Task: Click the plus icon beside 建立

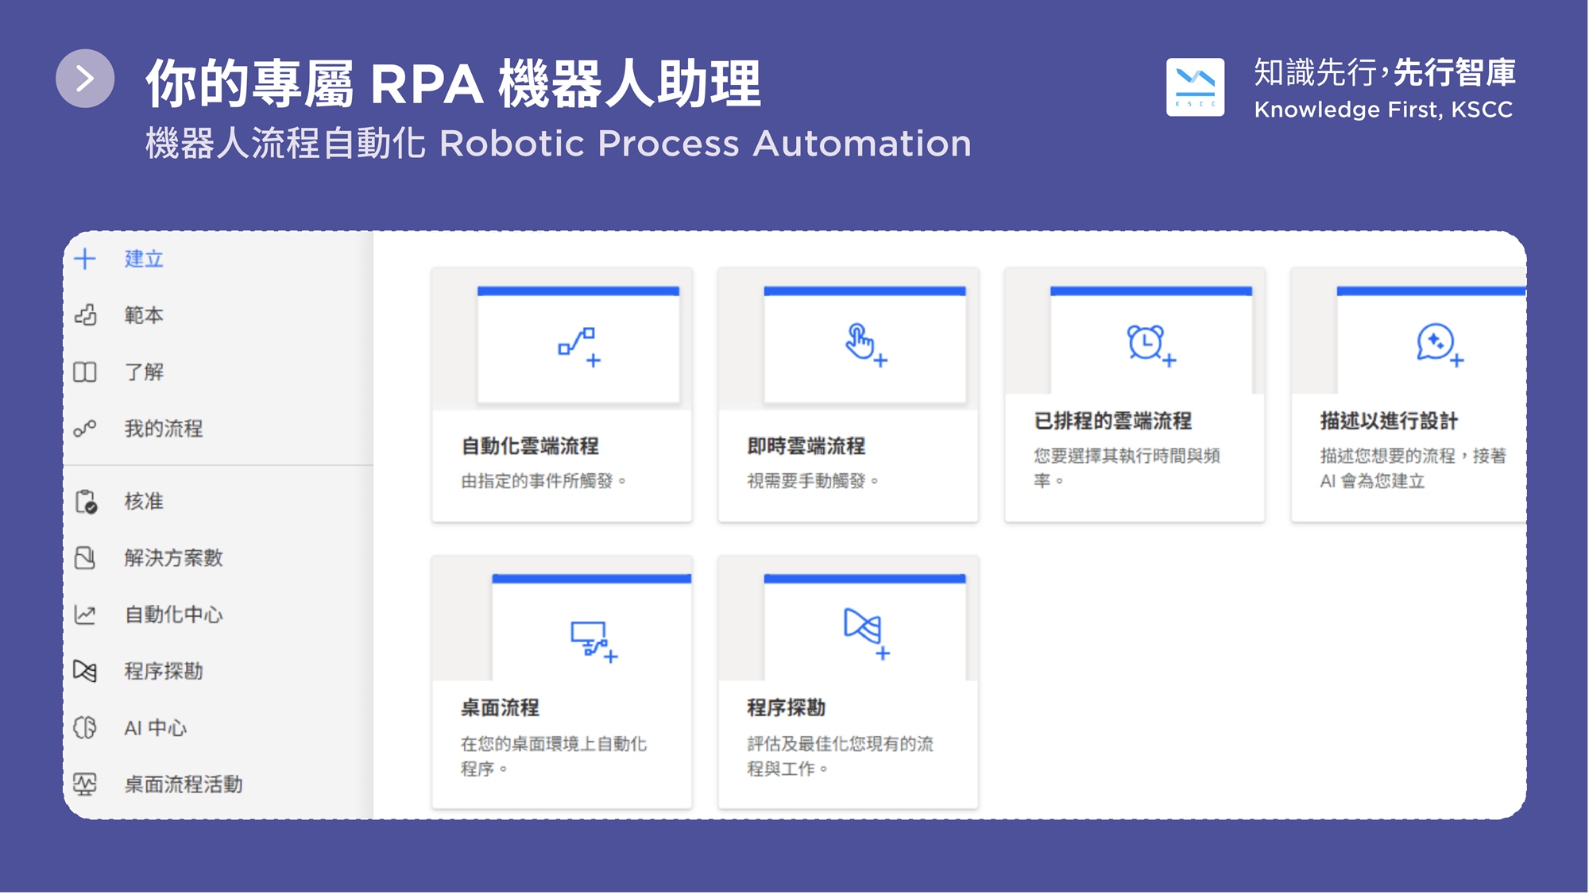Action: click(85, 259)
